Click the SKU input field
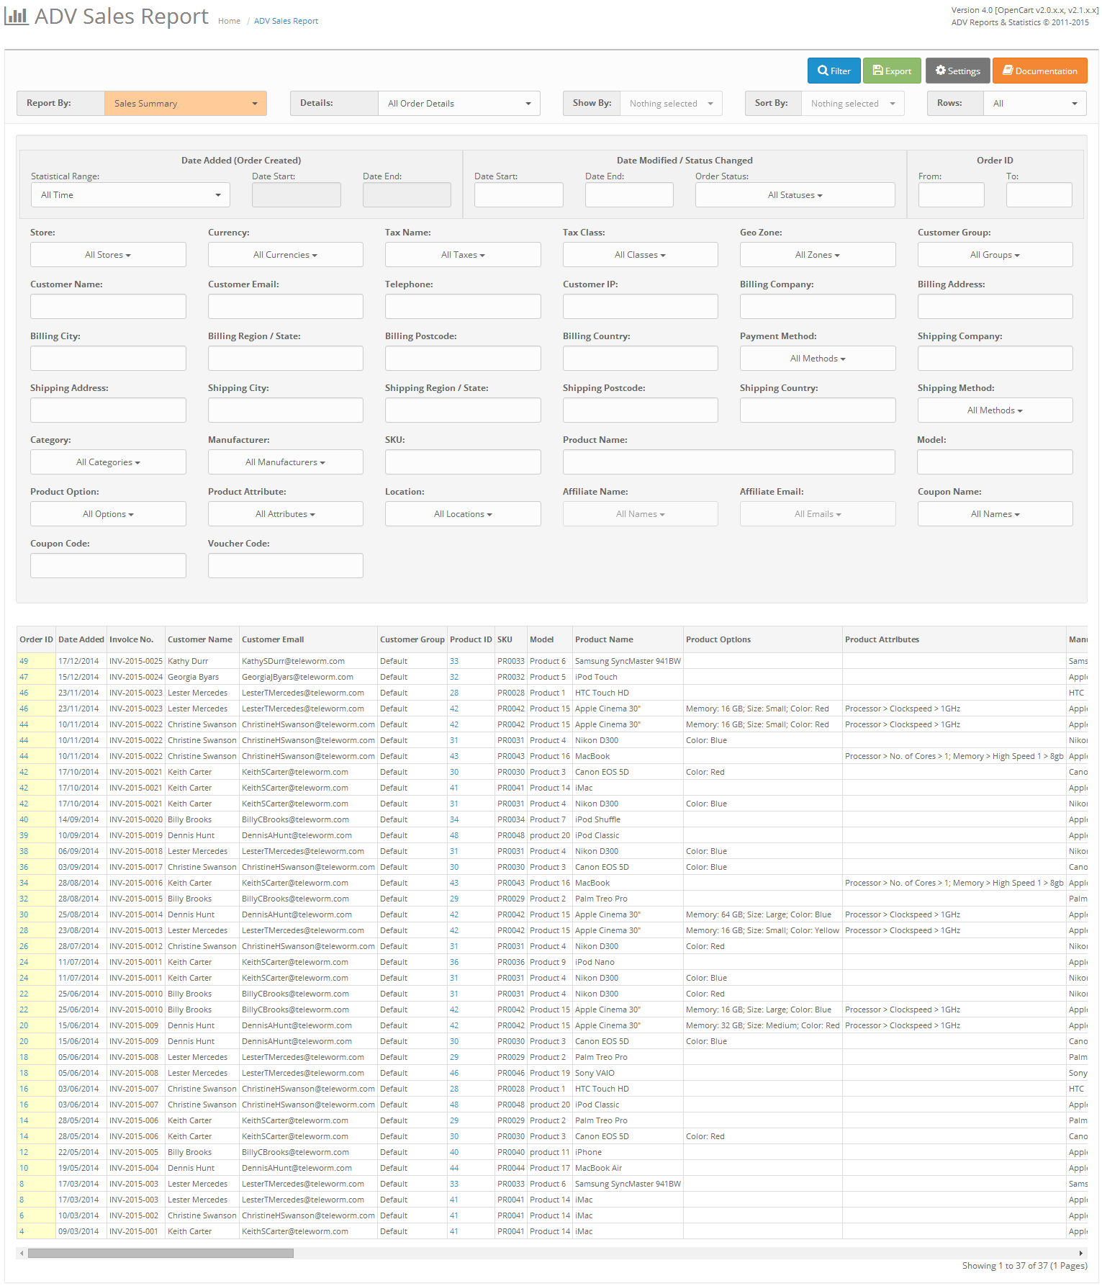Screen dimensions: 1102x1286 pos(463,462)
